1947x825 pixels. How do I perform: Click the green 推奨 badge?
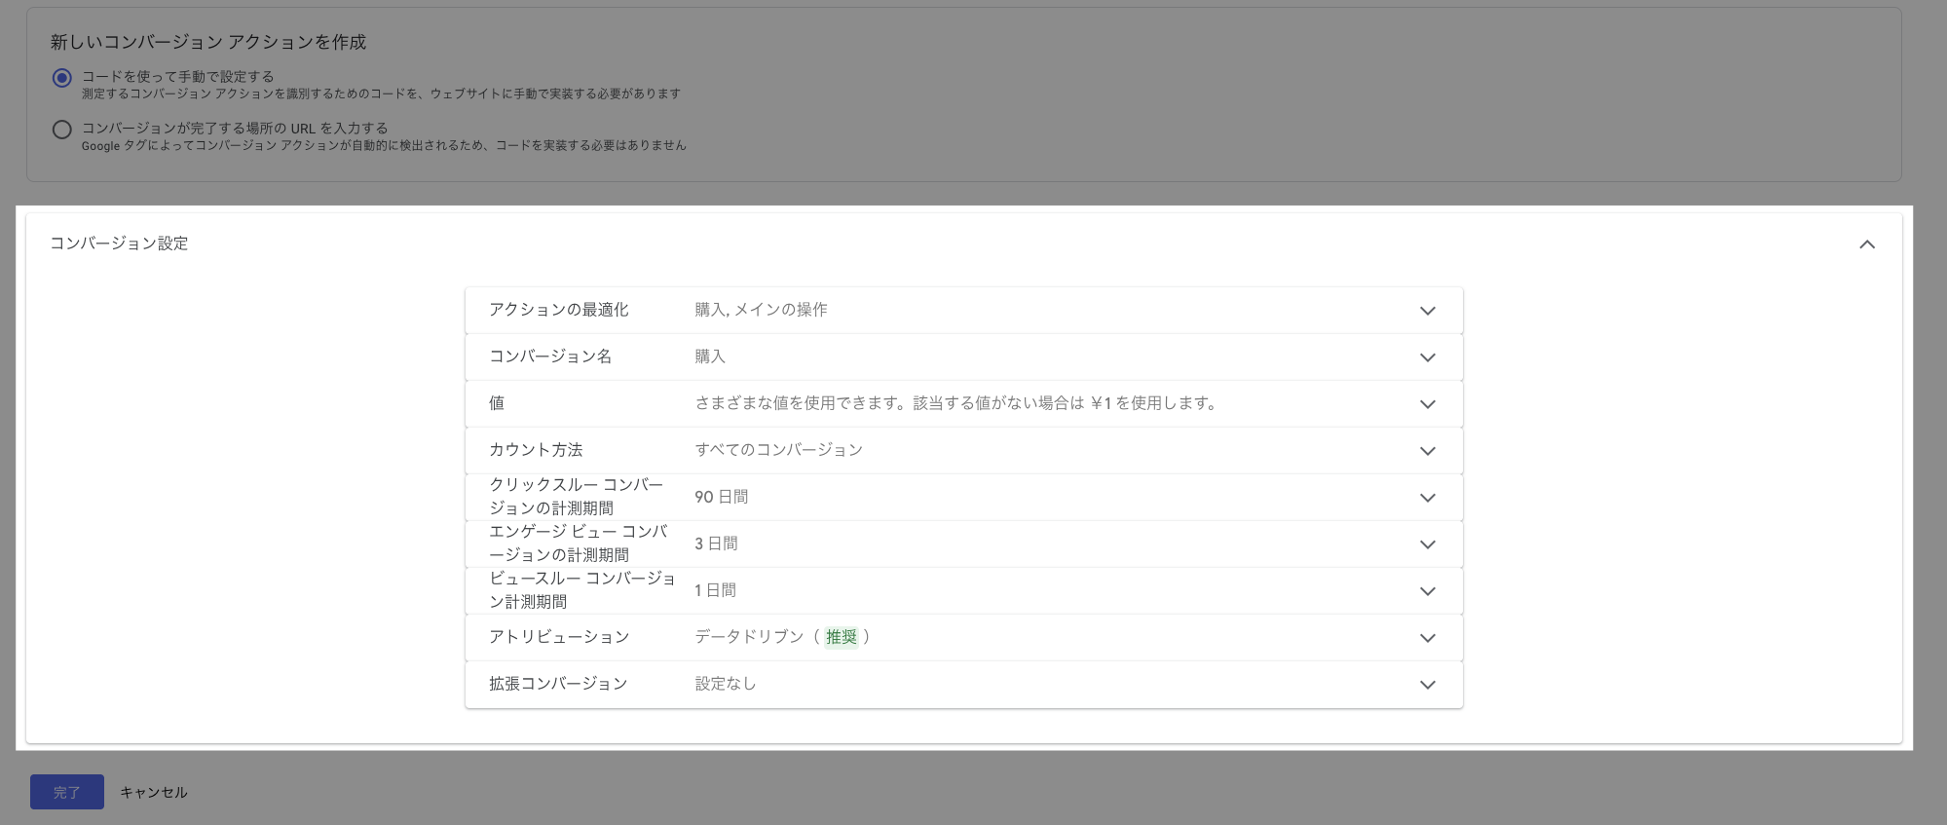pyautogui.click(x=841, y=637)
